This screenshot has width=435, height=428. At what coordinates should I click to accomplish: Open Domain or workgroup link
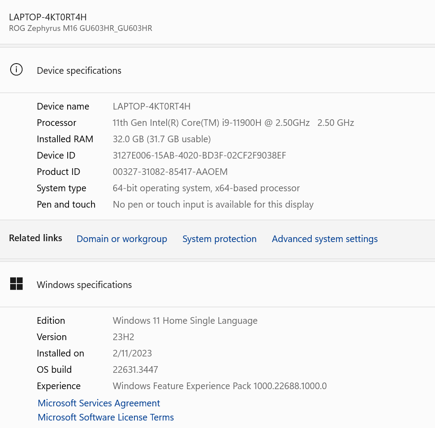coord(122,239)
